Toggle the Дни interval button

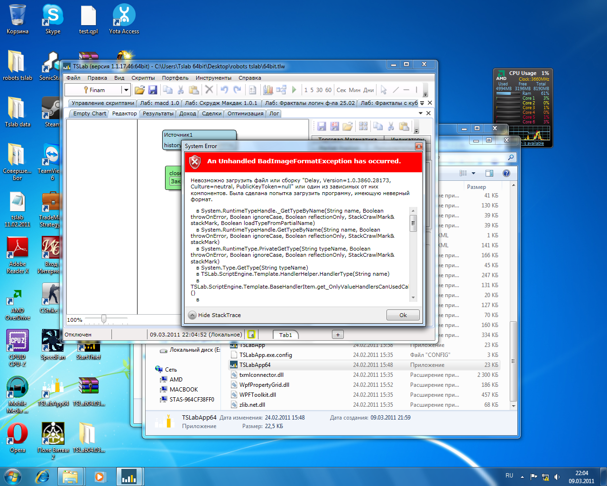click(368, 90)
